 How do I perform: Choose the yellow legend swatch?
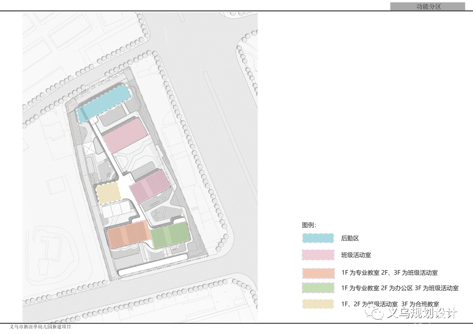click(x=318, y=304)
